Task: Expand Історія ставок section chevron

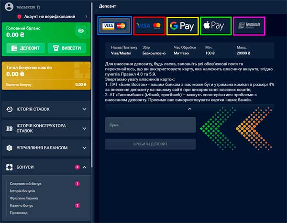Action: pyautogui.click(x=84, y=109)
